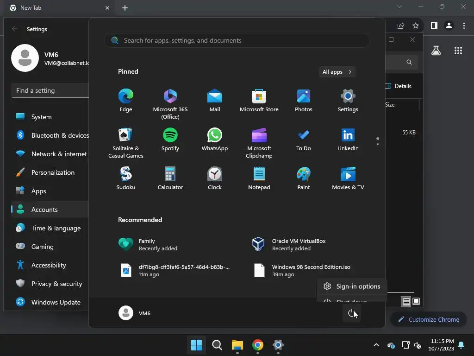The width and height of the screenshot is (474, 356).
Task: Click the Start menu search box
Action: pos(237,40)
